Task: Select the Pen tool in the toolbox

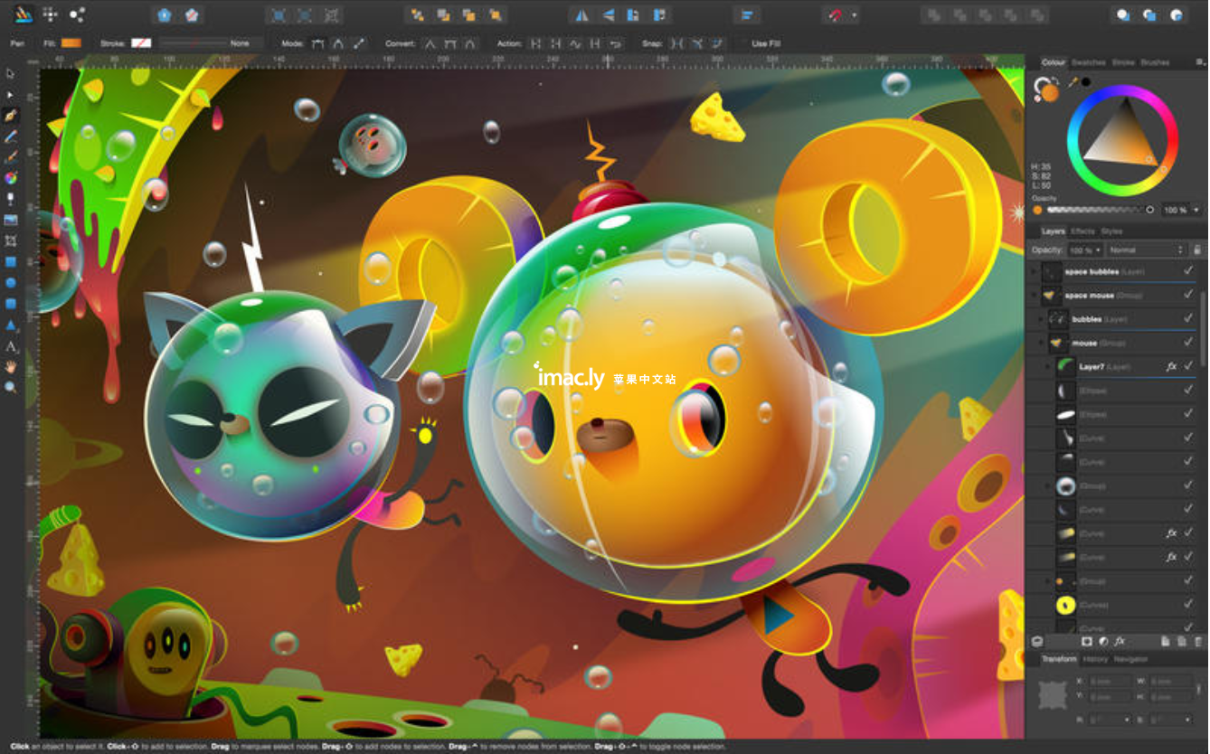Action: click(11, 116)
